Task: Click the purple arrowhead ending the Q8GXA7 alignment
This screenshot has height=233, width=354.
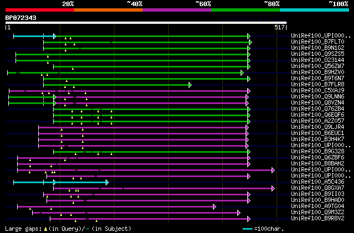Action: pos(273,189)
